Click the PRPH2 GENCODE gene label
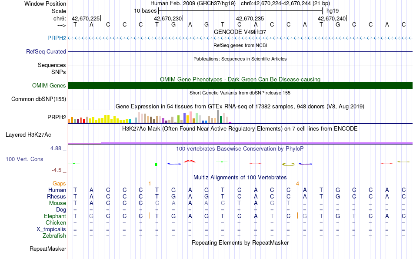This screenshot has height=259, width=413. coord(57,38)
